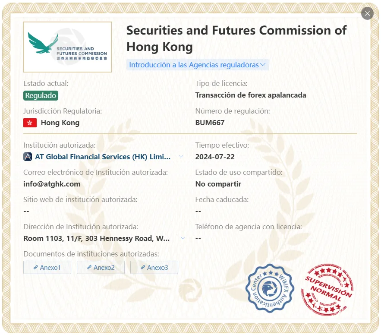The image size is (381, 335).
Task: Open the Anexo1 document
Action: pos(47,267)
